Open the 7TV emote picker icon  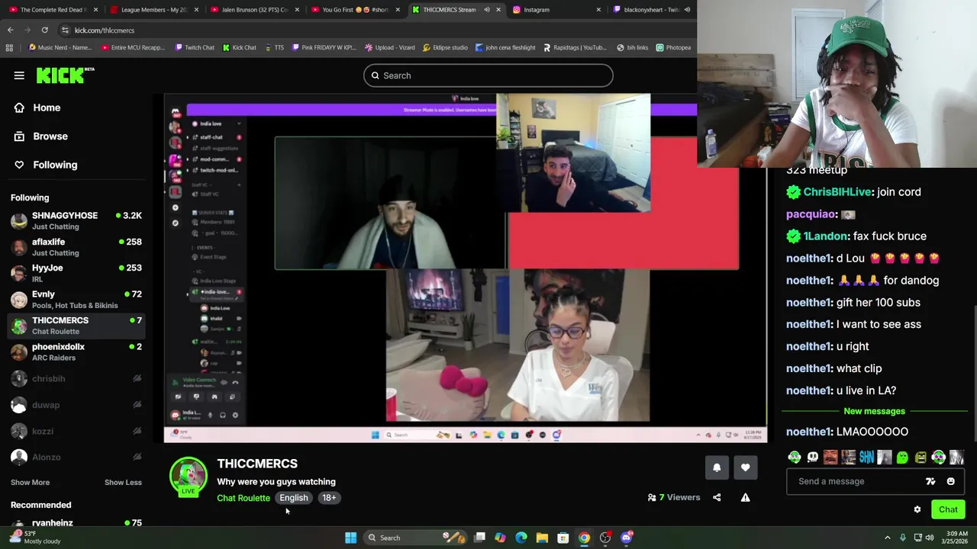(x=930, y=481)
